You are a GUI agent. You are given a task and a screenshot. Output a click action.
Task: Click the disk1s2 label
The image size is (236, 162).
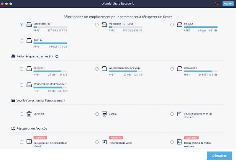38,40
